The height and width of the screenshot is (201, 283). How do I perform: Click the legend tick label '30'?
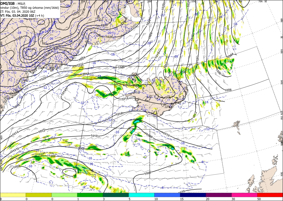[233, 199]
